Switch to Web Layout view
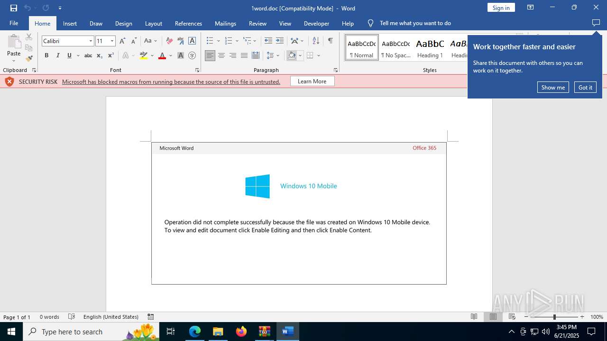The width and height of the screenshot is (607, 341). (512, 317)
